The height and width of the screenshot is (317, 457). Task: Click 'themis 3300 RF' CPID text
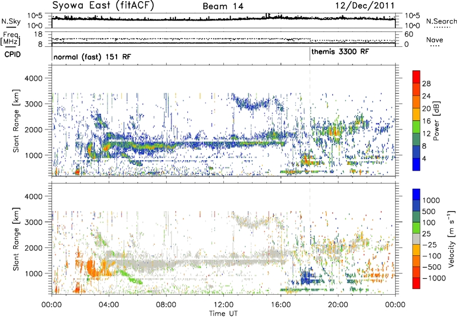click(x=340, y=51)
